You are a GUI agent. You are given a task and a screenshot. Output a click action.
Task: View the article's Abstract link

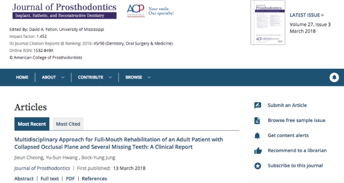click(24, 179)
